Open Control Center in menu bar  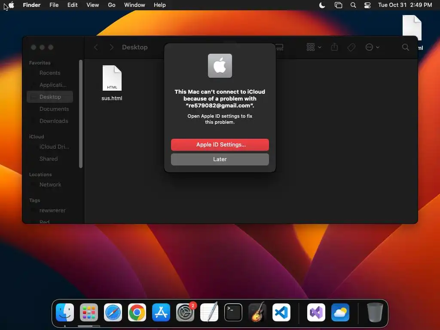(x=367, y=5)
